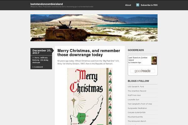Click the site tagline under the title

pos(62,7)
